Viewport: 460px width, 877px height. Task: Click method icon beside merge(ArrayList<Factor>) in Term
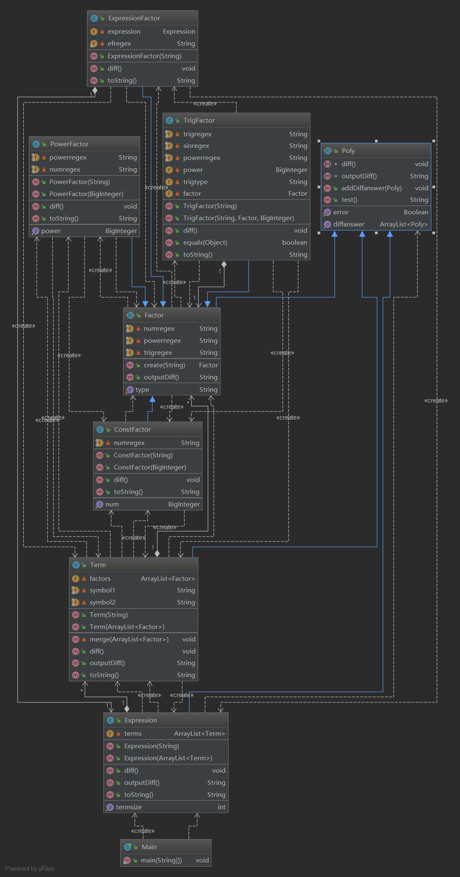(76, 639)
